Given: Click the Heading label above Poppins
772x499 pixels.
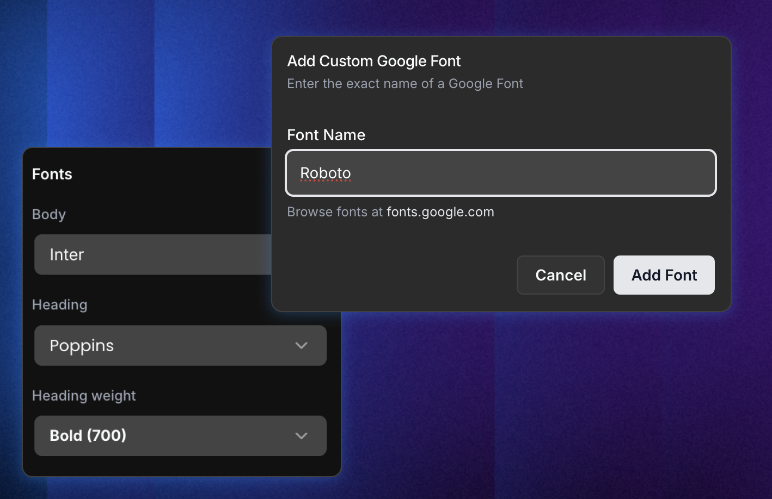Looking at the screenshot, I should (59, 304).
